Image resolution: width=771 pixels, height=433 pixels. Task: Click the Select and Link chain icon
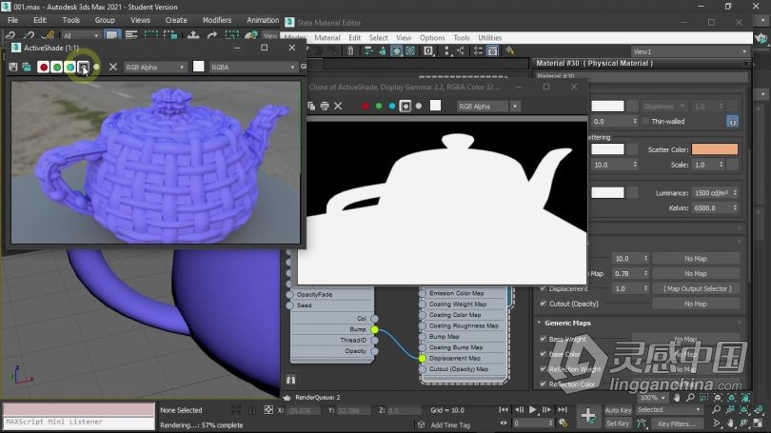point(10,35)
